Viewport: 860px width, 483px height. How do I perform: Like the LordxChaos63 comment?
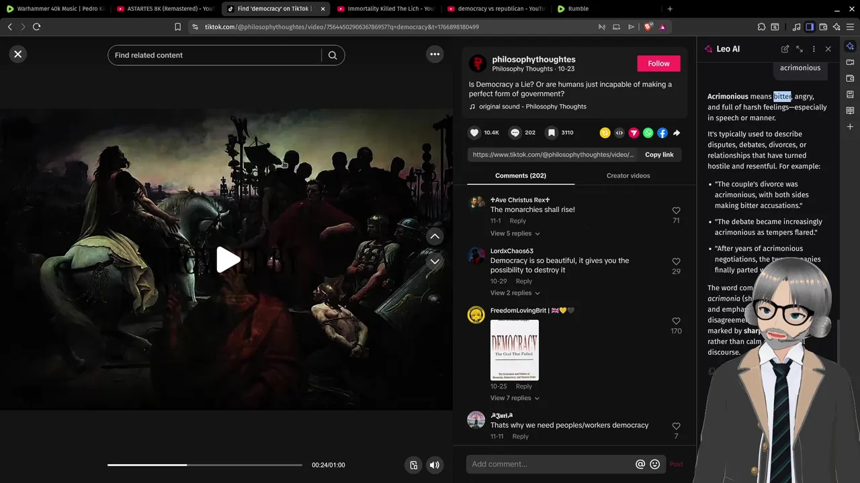pyautogui.click(x=676, y=262)
